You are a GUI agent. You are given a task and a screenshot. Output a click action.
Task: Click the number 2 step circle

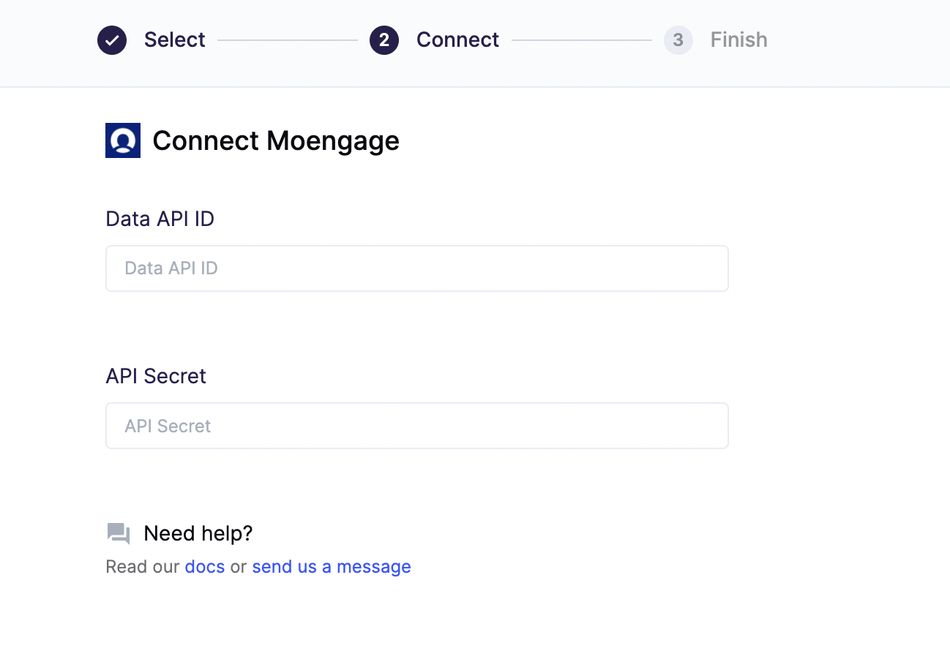(x=384, y=40)
